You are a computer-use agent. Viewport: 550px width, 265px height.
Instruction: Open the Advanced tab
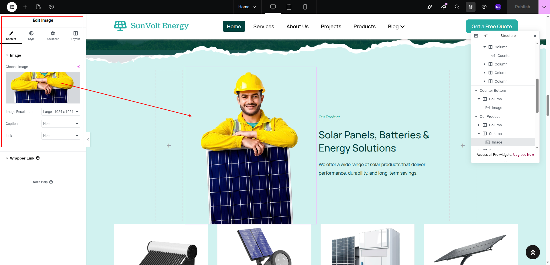[x=53, y=35]
